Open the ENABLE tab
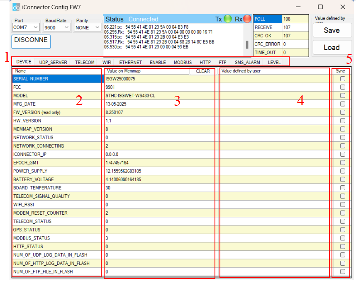The image size is (356, 281). pyautogui.click(x=158, y=63)
